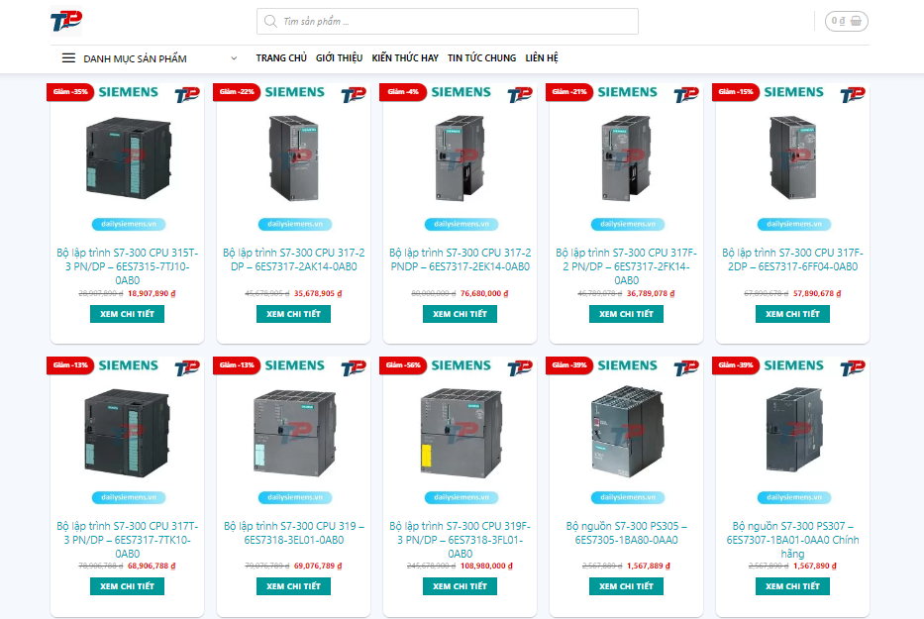Click XEM CHI TIẾT for CPU 317-2 DP

click(293, 314)
